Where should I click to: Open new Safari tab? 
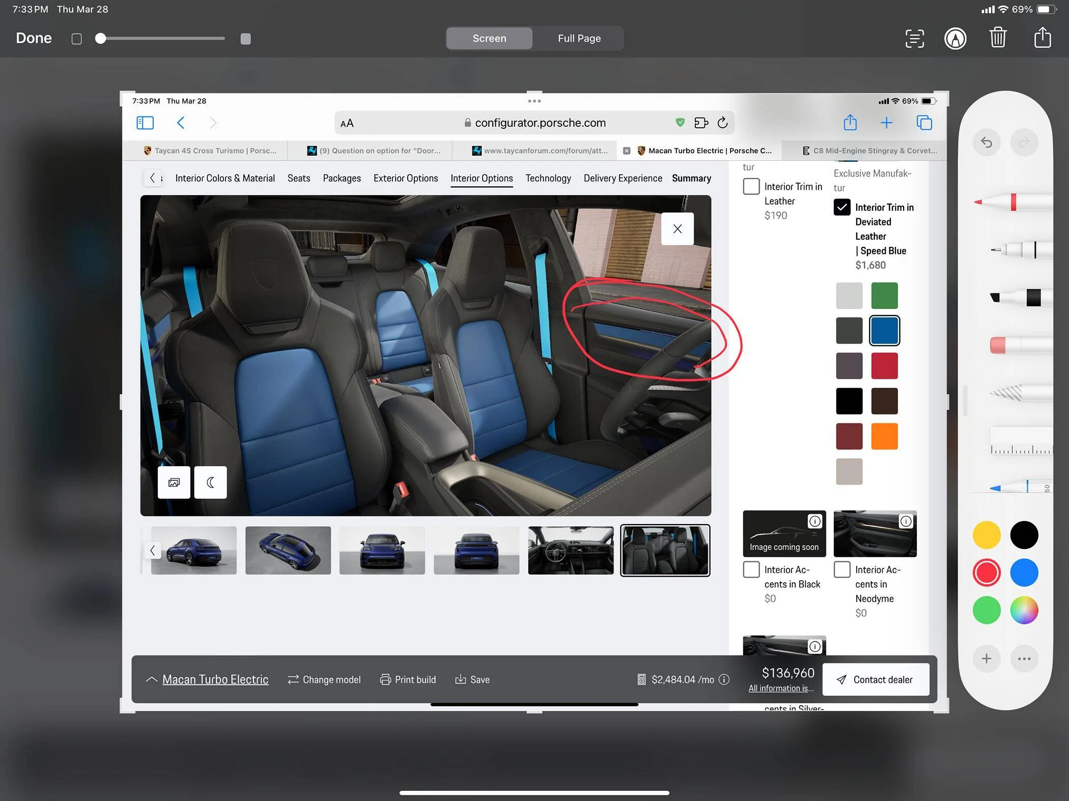(886, 123)
